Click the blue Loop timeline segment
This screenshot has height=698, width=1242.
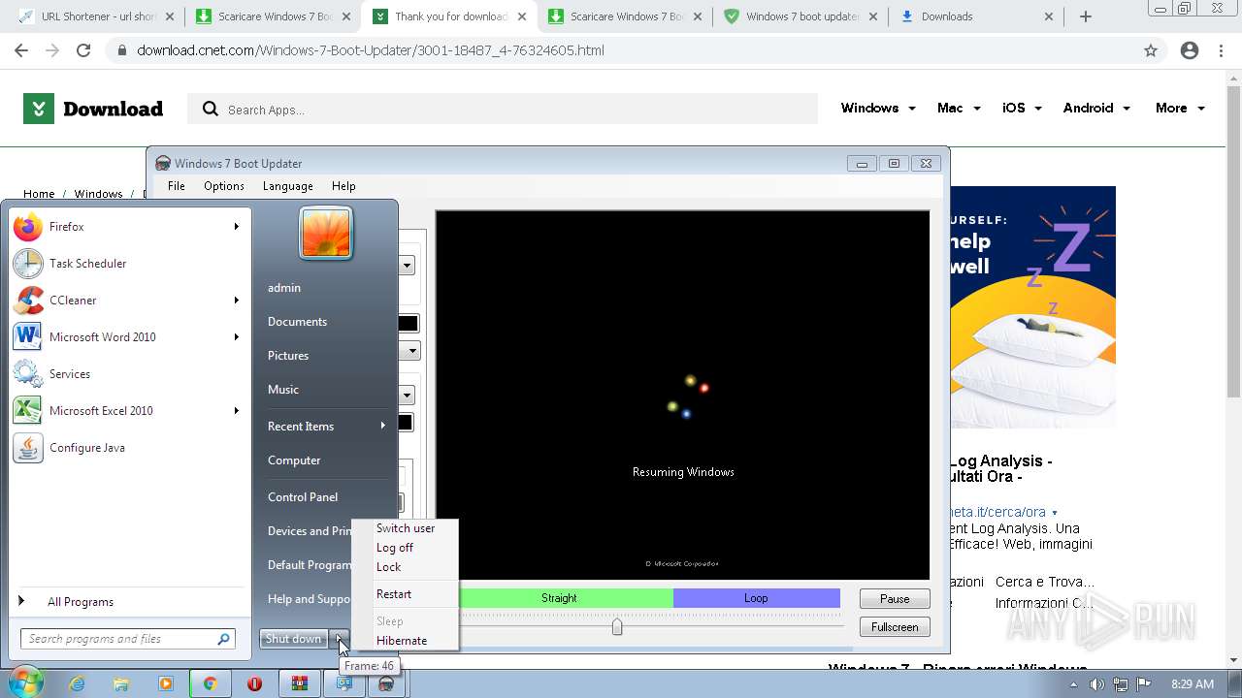pyautogui.click(x=757, y=598)
